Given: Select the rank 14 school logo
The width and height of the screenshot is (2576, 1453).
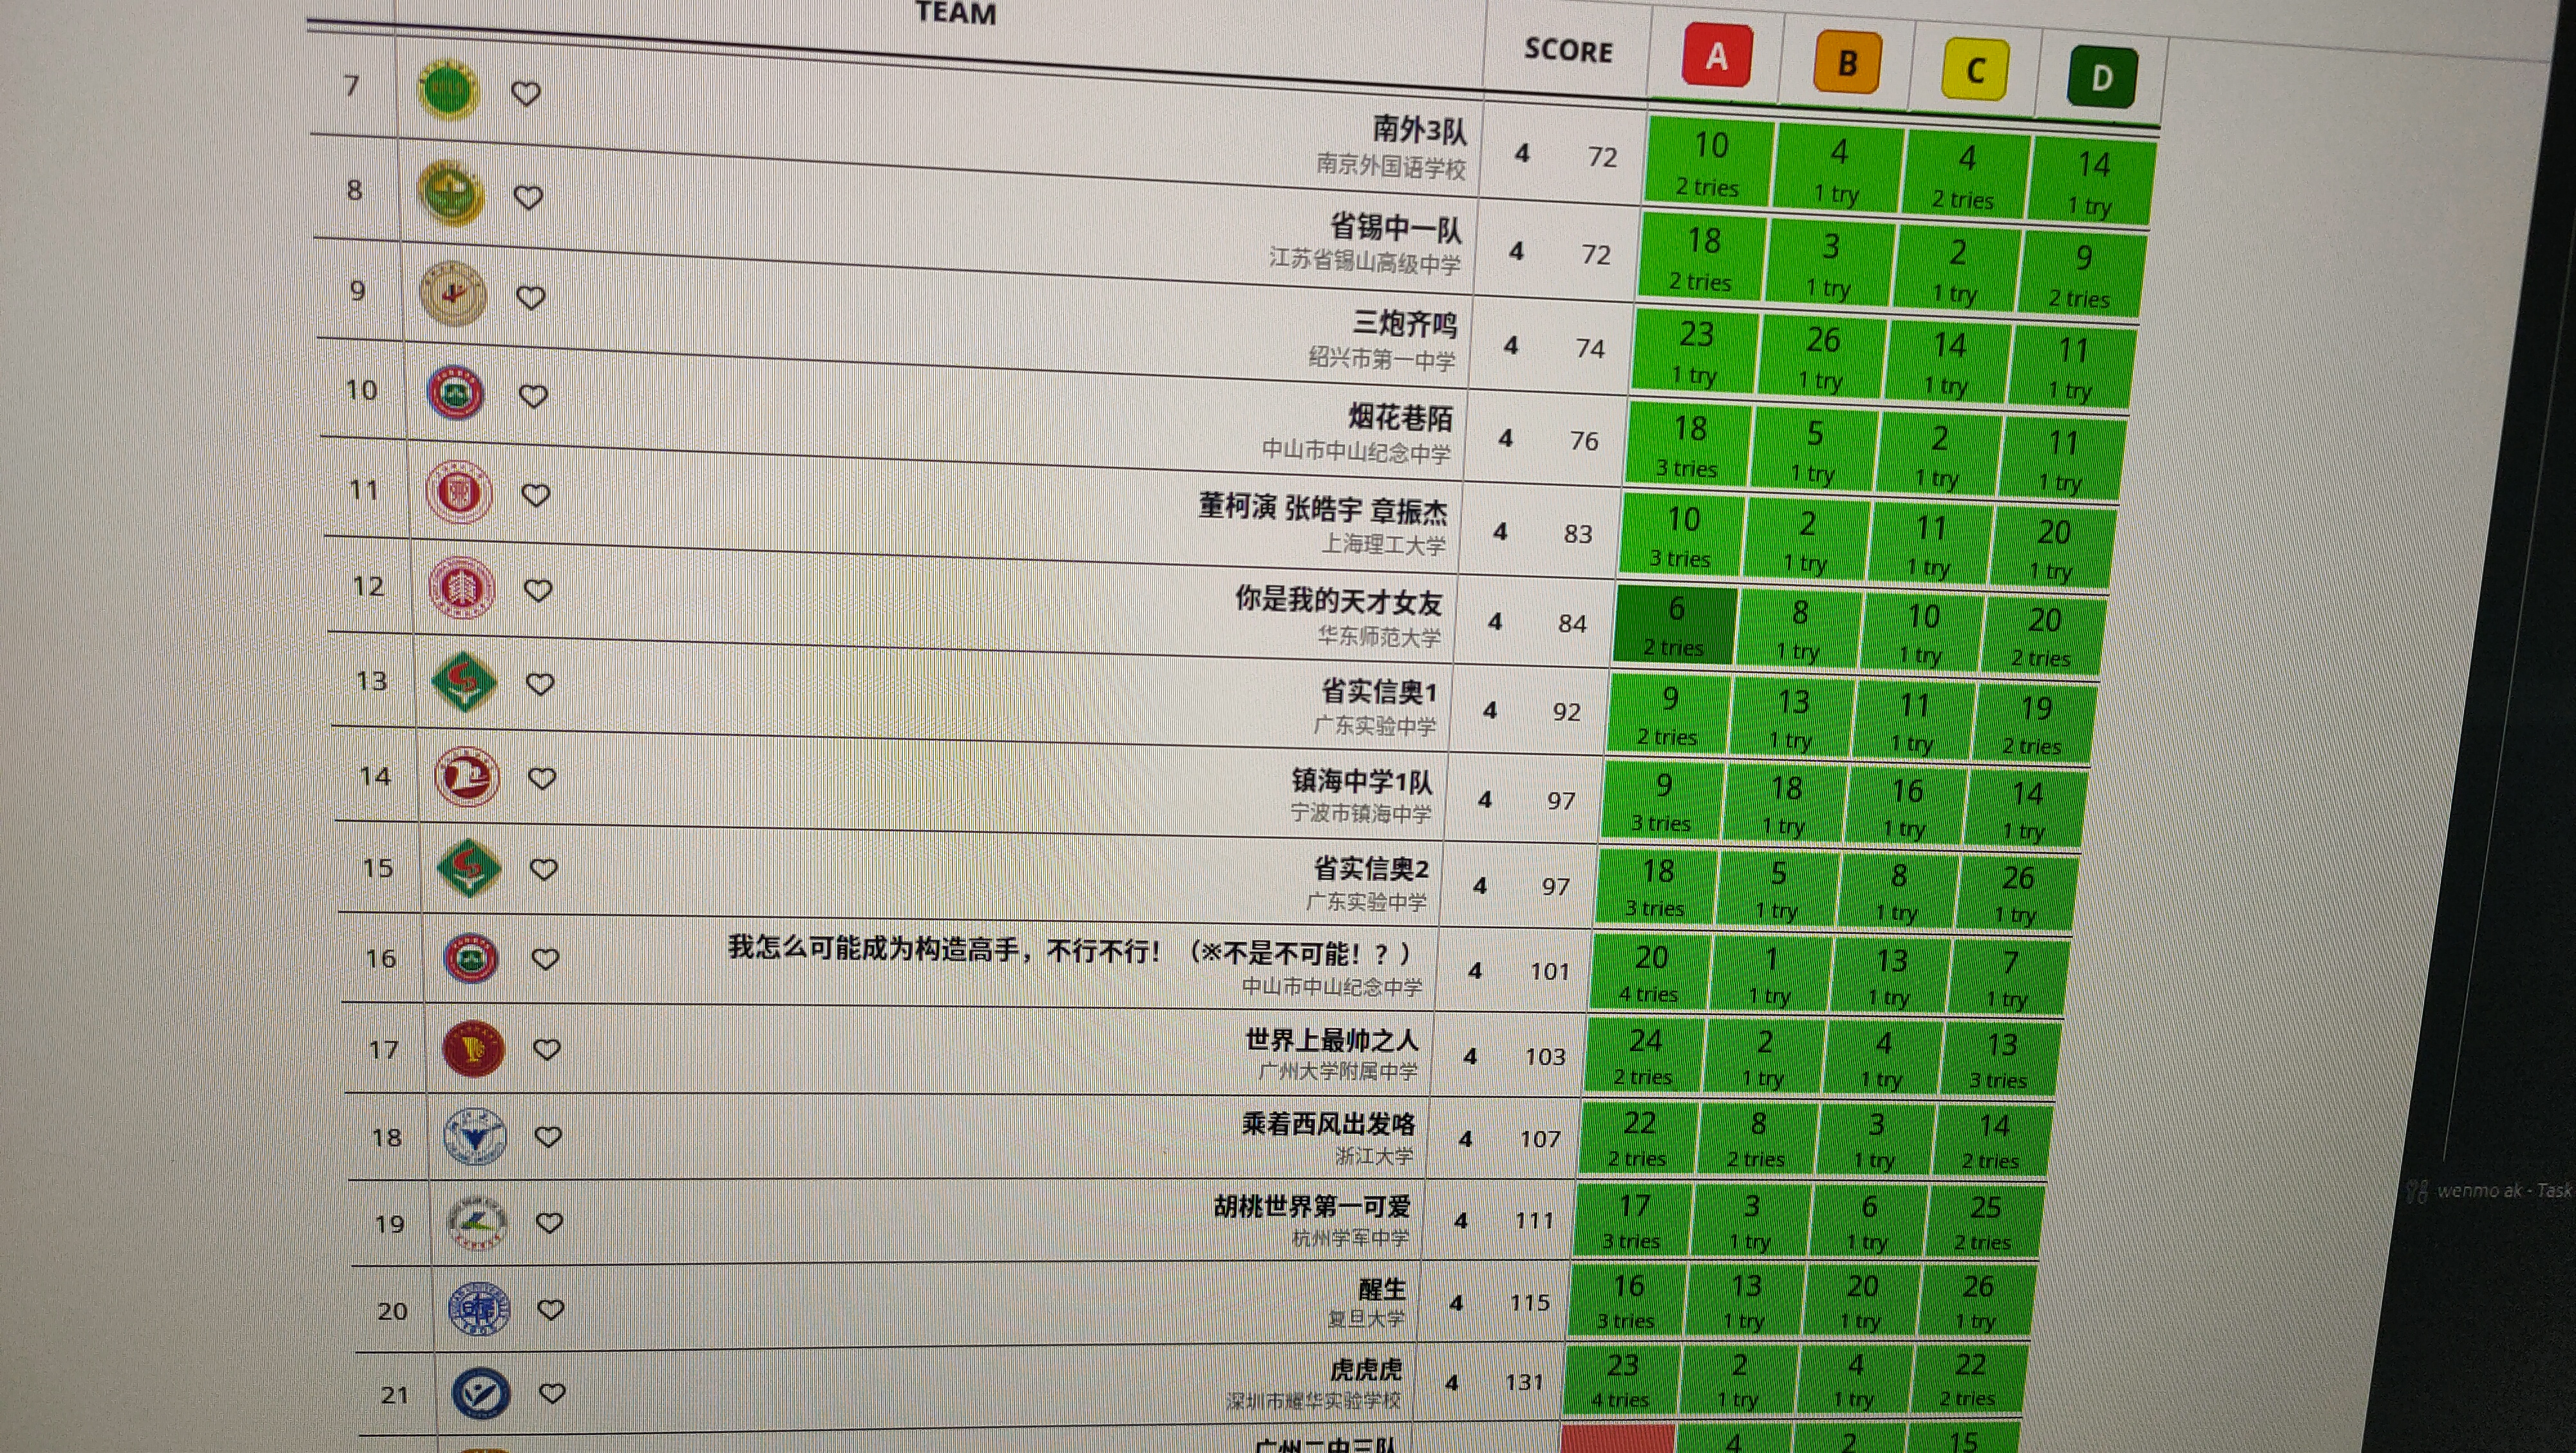Looking at the screenshot, I should [467, 776].
